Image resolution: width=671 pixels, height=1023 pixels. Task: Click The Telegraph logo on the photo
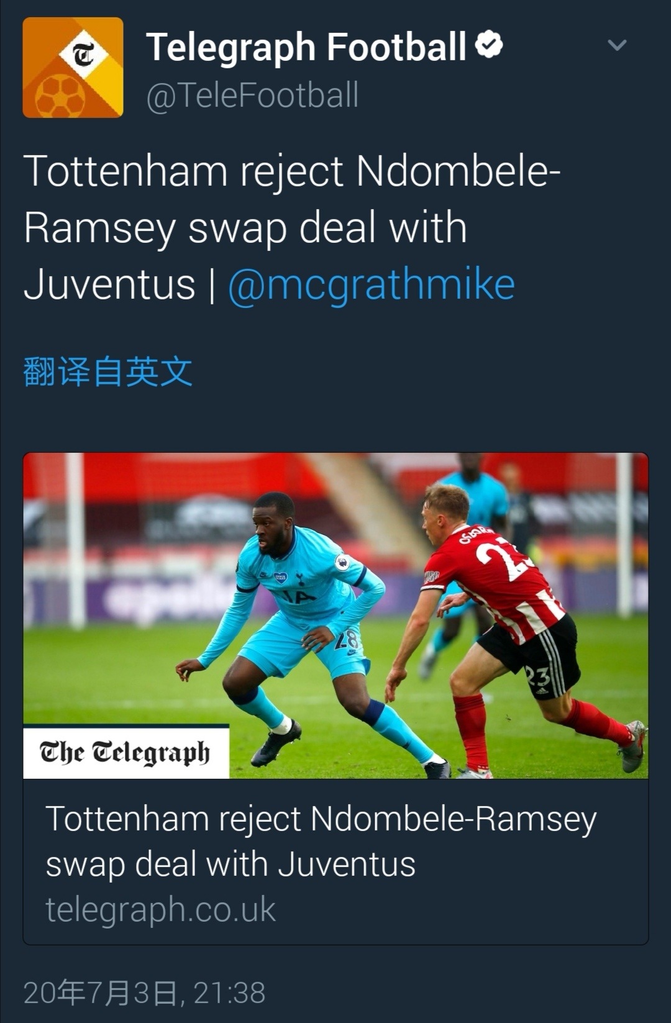pyautogui.click(x=126, y=752)
